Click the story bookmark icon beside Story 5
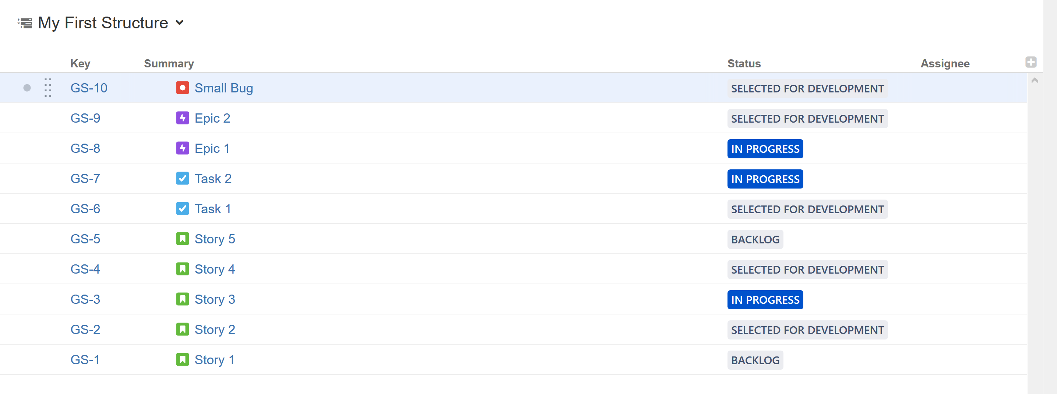The height and width of the screenshot is (394, 1057). [182, 239]
